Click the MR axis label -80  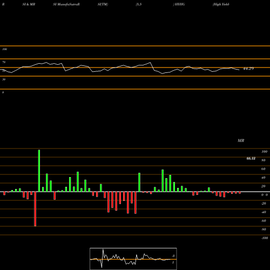(264, 230)
